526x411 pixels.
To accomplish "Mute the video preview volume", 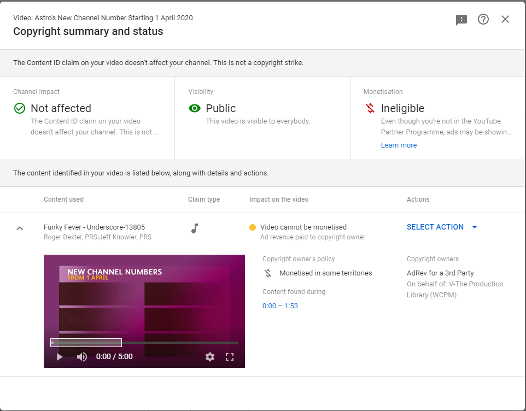I will click(82, 357).
